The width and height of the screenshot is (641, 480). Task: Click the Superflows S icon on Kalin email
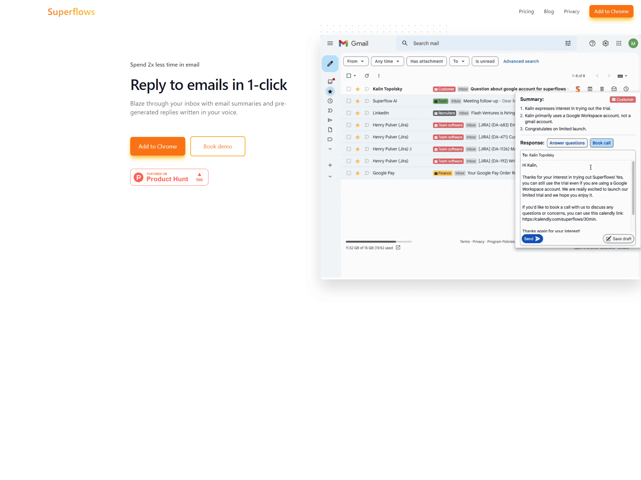pyautogui.click(x=578, y=89)
